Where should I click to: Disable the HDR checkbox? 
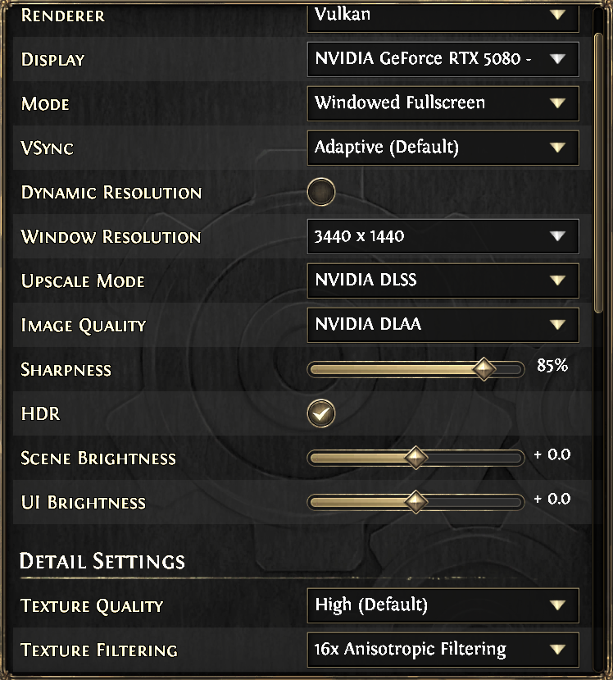point(320,413)
